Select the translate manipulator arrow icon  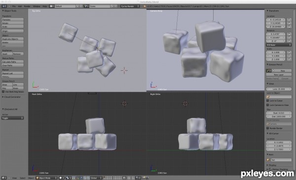tap(81, 178)
